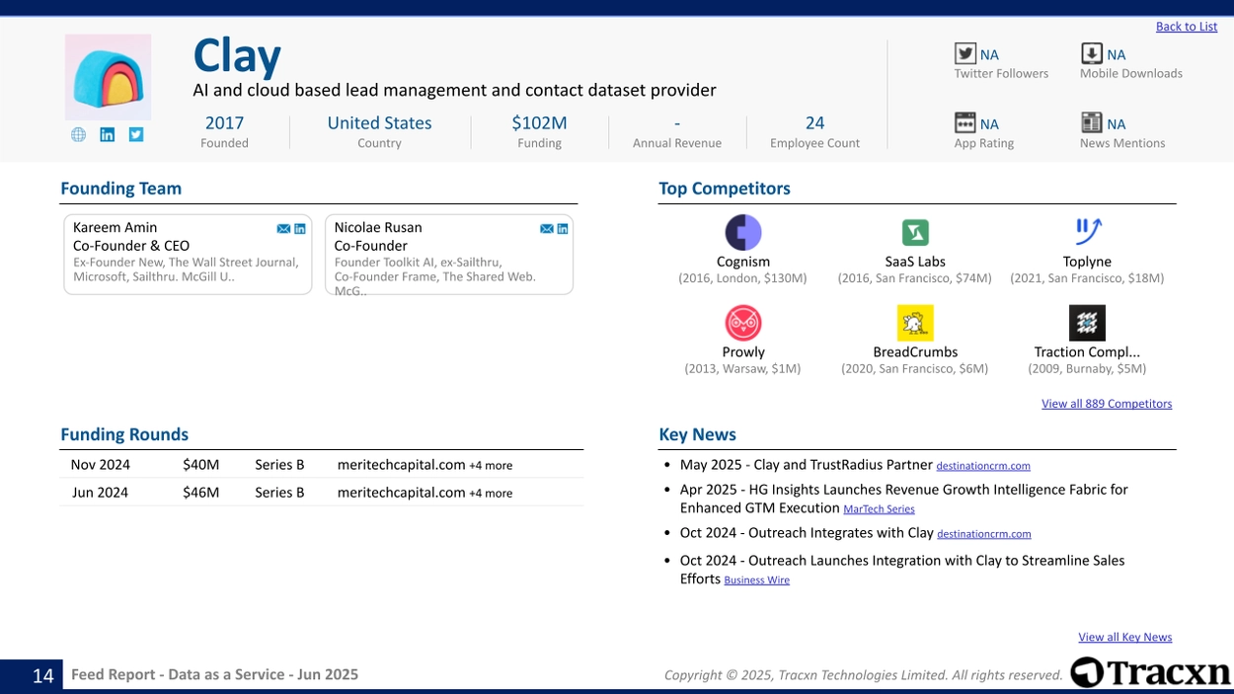This screenshot has height=694, width=1234.
Task: Click the Twitter Followers label
Action: point(1001,74)
